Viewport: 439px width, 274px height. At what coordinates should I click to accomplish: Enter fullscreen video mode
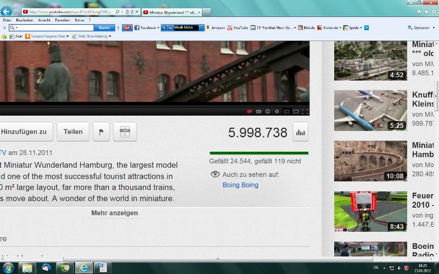(x=305, y=112)
